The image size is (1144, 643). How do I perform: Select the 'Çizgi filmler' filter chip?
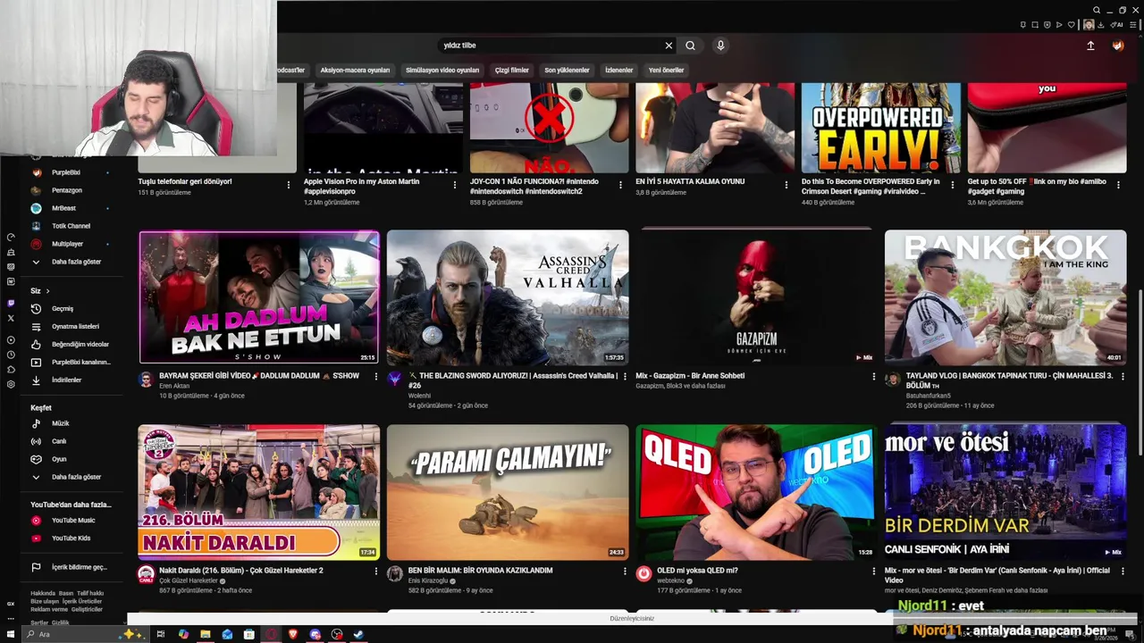point(512,70)
